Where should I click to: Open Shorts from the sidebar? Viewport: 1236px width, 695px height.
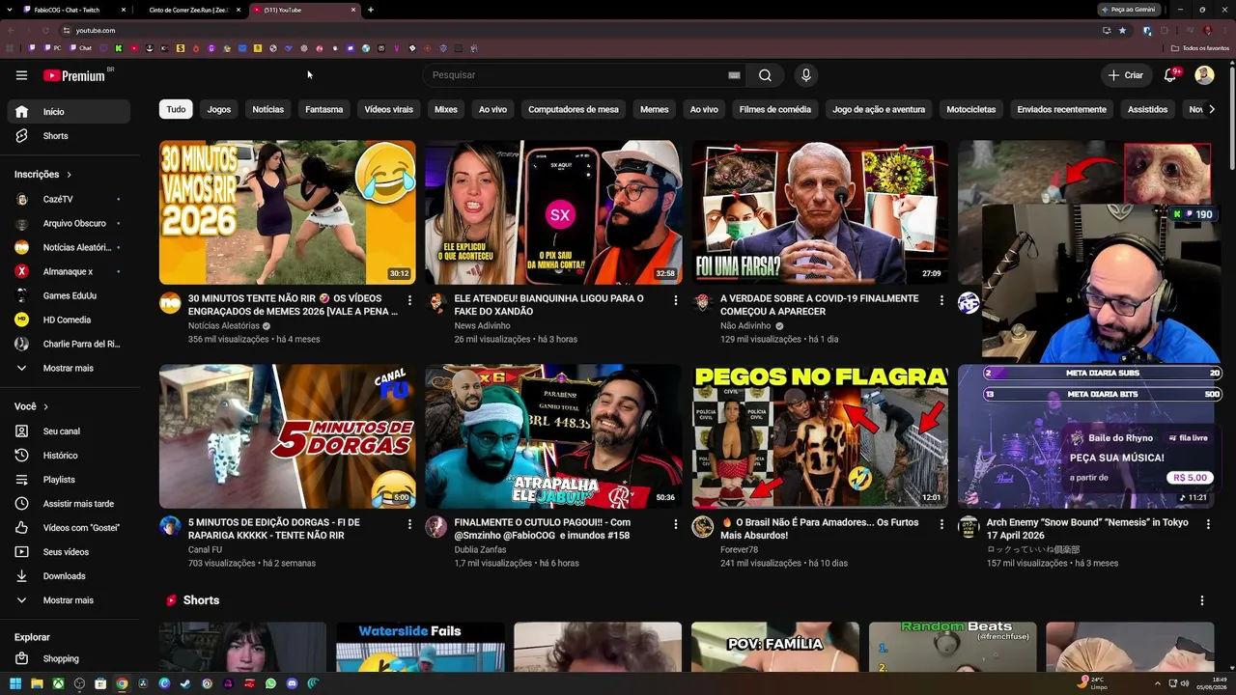tap(68, 136)
